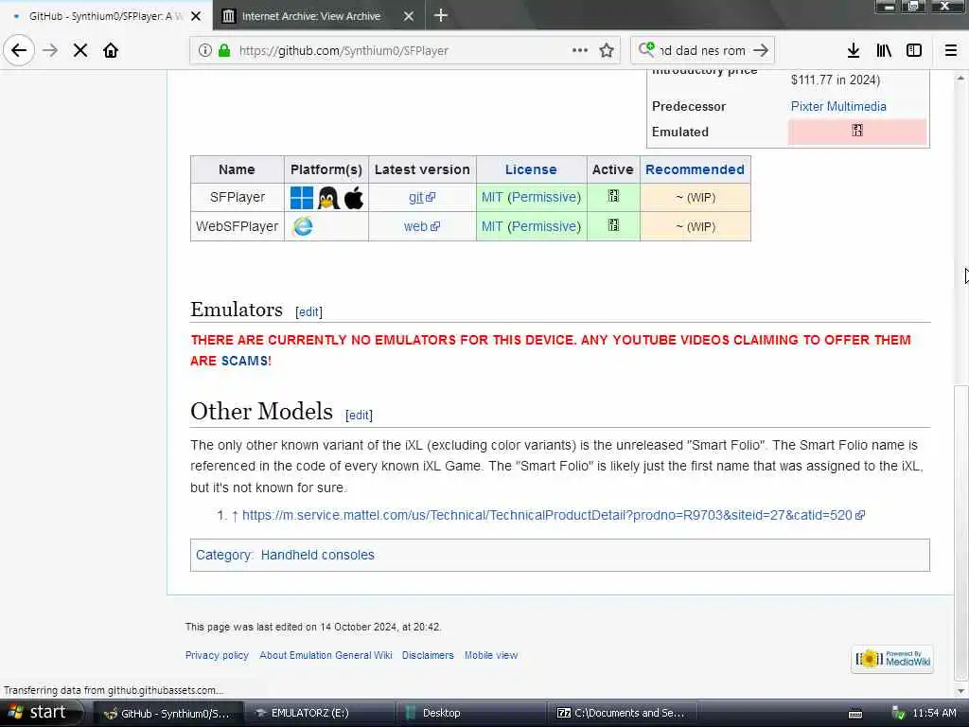
Task: Click the SFPlayer name cell
Action: [x=238, y=197]
